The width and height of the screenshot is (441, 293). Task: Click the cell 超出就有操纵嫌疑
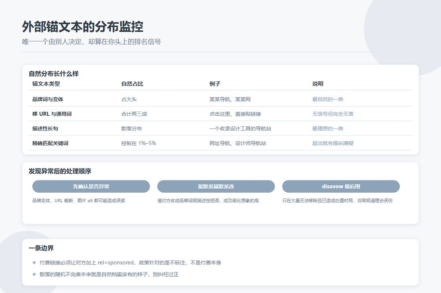click(x=333, y=143)
